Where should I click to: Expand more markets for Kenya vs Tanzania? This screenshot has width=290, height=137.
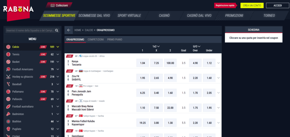click(x=218, y=63)
